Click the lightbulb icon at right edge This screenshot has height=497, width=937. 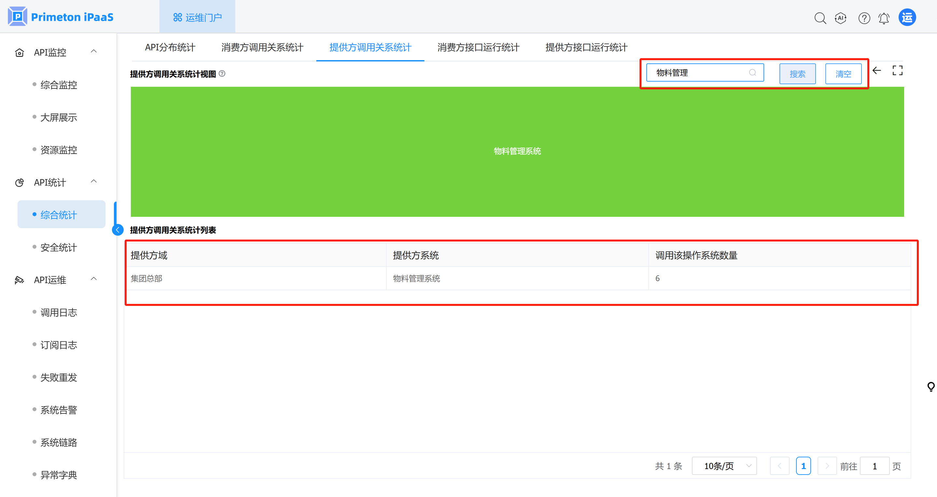click(x=931, y=386)
